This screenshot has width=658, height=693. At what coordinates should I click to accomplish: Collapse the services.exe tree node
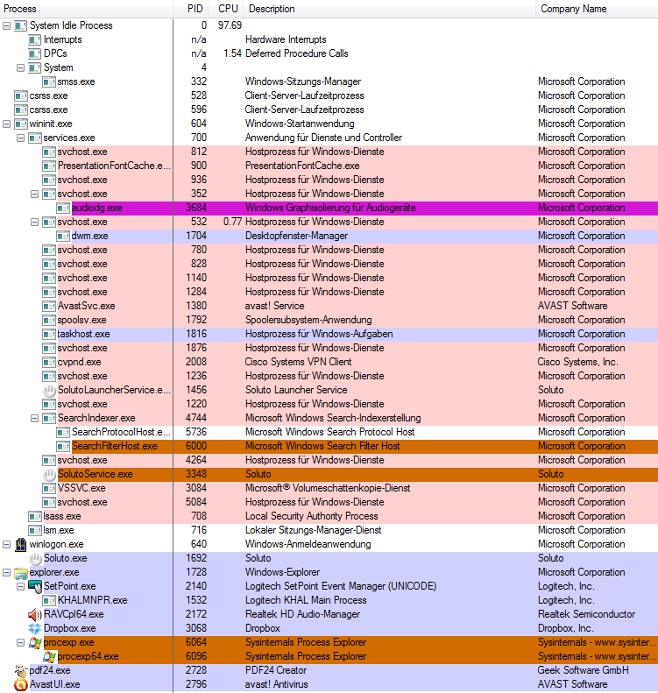[20, 138]
